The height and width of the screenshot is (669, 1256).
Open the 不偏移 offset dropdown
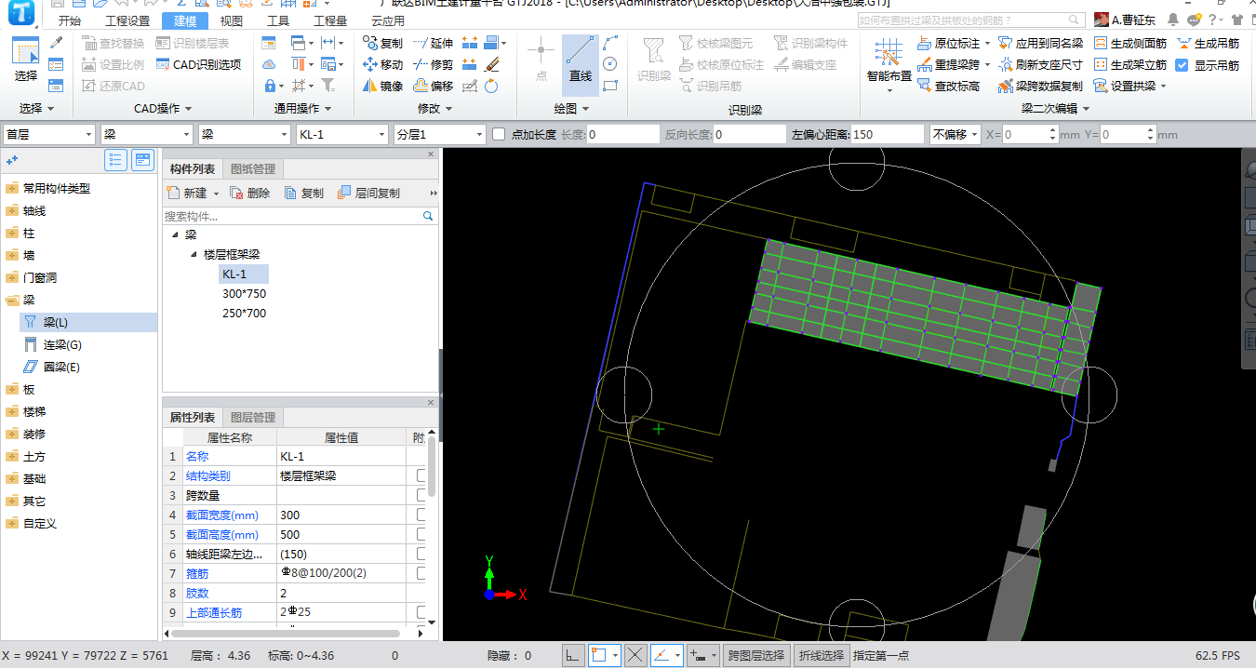pos(955,135)
